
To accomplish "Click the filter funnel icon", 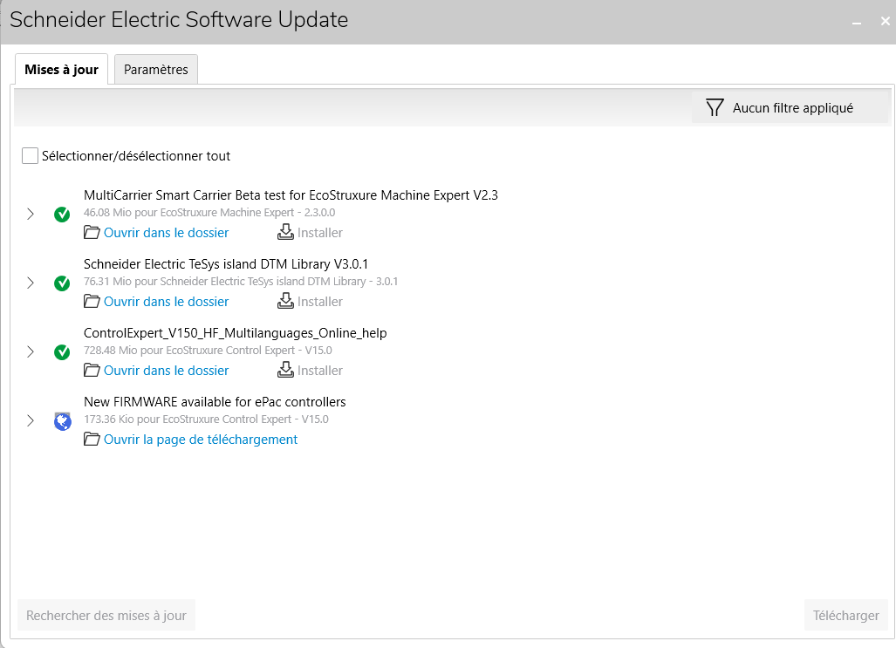I will click(715, 108).
